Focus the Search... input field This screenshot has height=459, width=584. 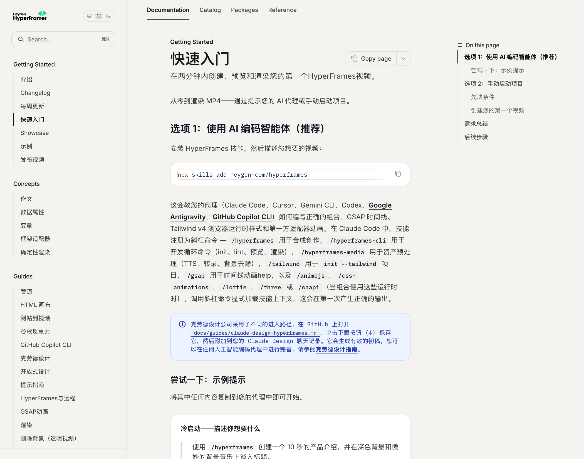pos(63,39)
